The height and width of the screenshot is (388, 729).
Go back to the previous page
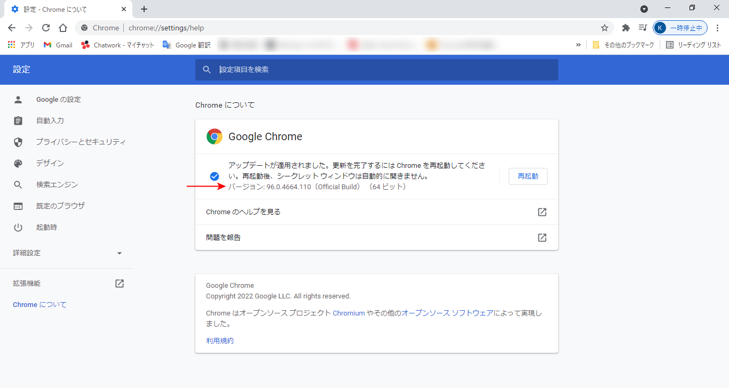pyautogui.click(x=12, y=28)
